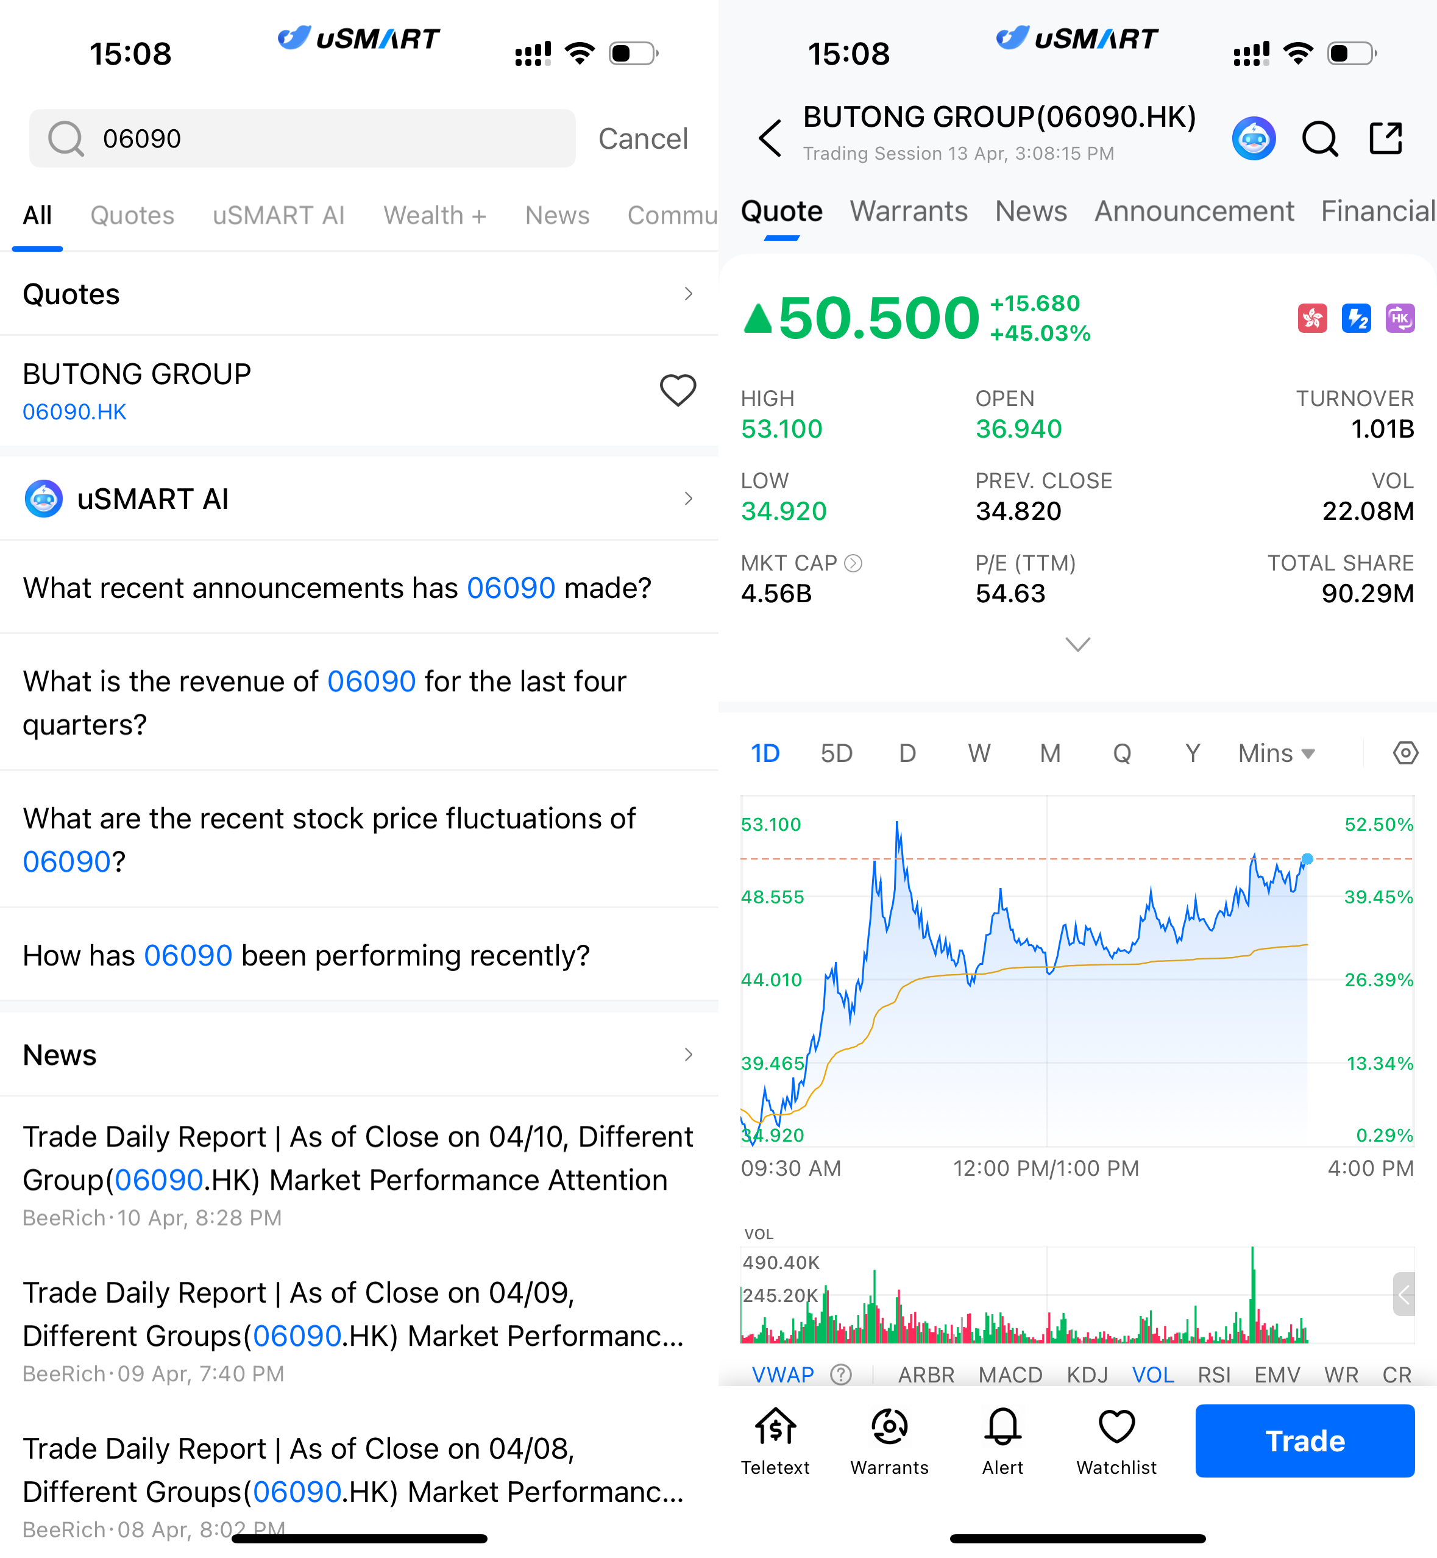Switch to the Announcement tab
This screenshot has width=1437, height=1558.
click(1194, 211)
